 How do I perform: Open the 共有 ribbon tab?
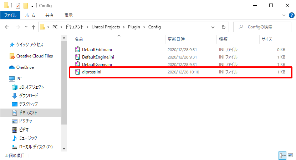point(50,15)
